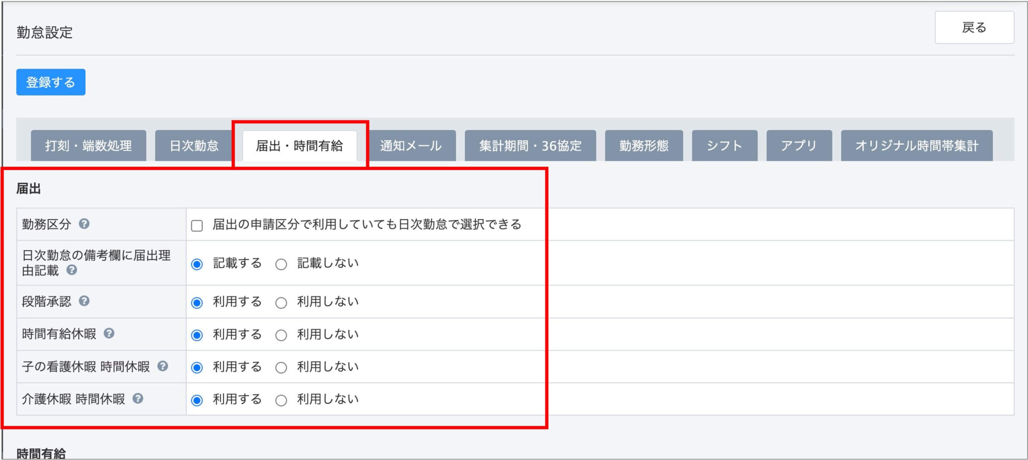The width and height of the screenshot is (1028, 460).
Task: Open the 日次勤怠 tab
Action: (x=194, y=146)
